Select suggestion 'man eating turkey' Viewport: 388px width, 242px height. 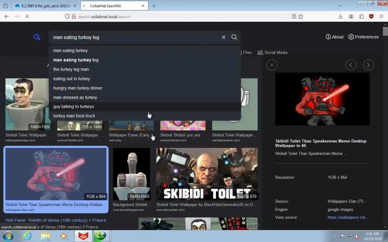tap(145, 51)
